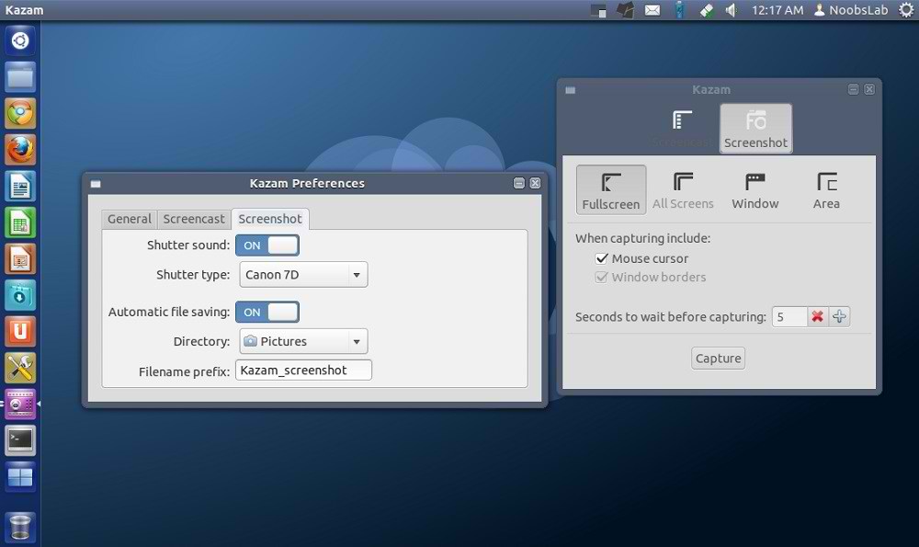Image resolution: width=919 pixels, height=547 pixels.
Task: Open the General tab in Kazam Preferences
Action: point(130,220)
